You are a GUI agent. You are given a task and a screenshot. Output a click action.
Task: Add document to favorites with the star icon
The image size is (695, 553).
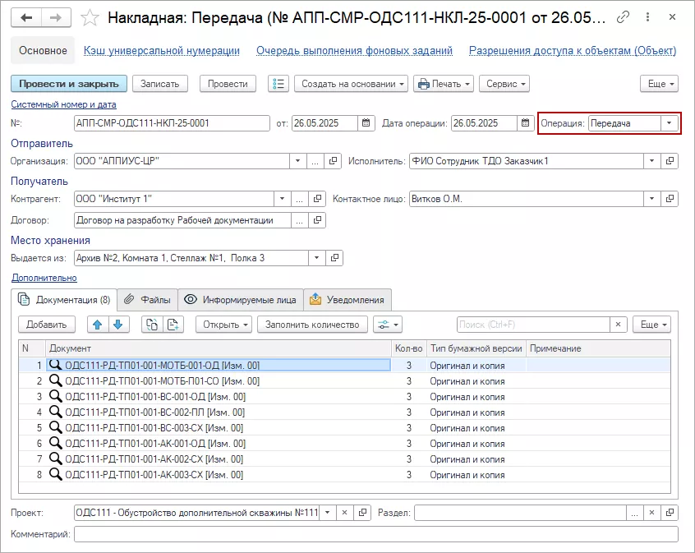click(x=91, y=17)
